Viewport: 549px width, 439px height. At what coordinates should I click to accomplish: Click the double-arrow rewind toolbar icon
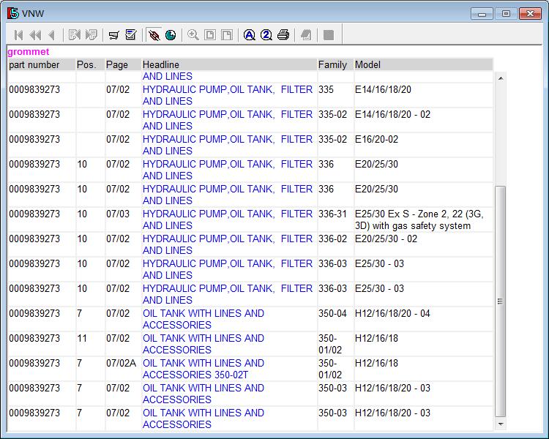35,35
